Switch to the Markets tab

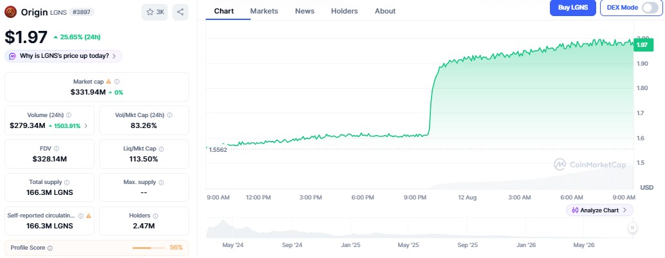[x=264, y=11]
